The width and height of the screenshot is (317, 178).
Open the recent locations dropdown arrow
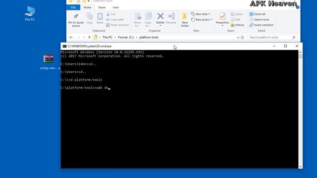point(84,38)
